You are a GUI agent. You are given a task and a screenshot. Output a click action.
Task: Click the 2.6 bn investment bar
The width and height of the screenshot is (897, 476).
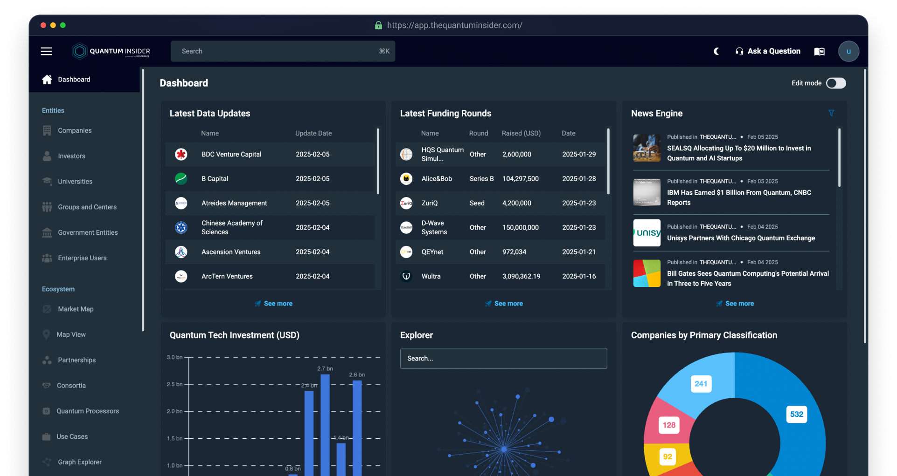[x=357, y=428]
